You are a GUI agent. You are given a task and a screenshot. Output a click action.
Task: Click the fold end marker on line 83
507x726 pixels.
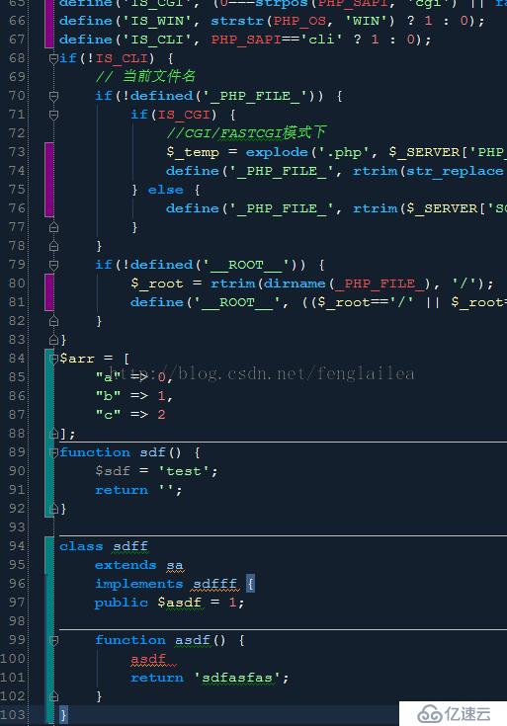[x=53, y=340]
